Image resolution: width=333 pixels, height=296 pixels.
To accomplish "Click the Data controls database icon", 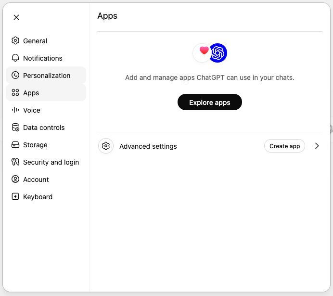I will tap(15, 128).
